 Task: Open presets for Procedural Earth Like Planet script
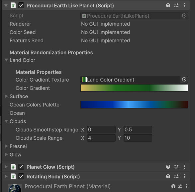click(176, 5)
